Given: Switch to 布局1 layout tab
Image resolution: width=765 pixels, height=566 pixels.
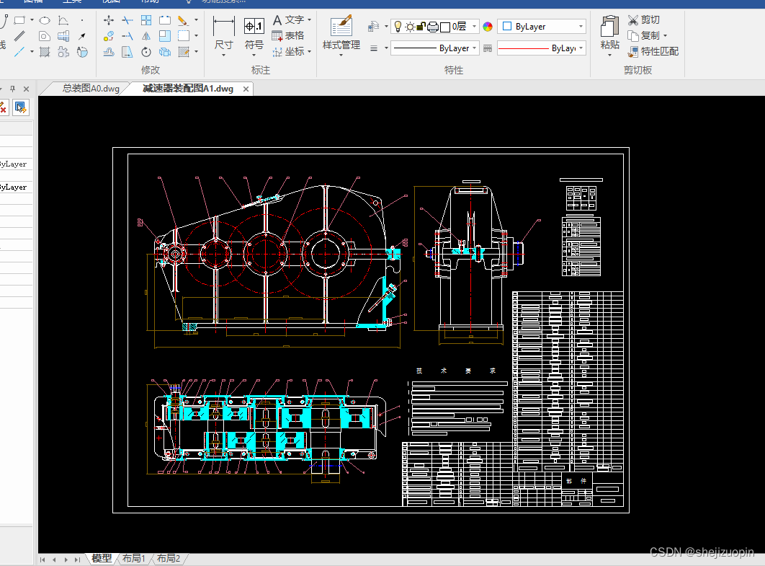Looking at the screenshot, I should pos(134,557).
